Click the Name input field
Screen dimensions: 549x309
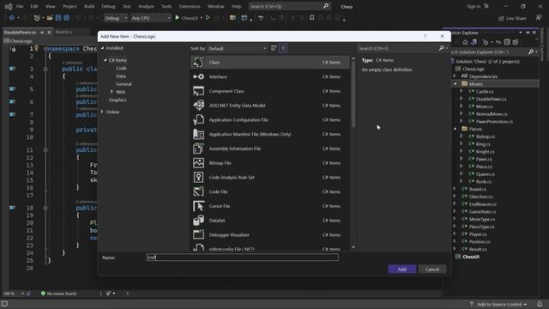(x=242, y=257)
